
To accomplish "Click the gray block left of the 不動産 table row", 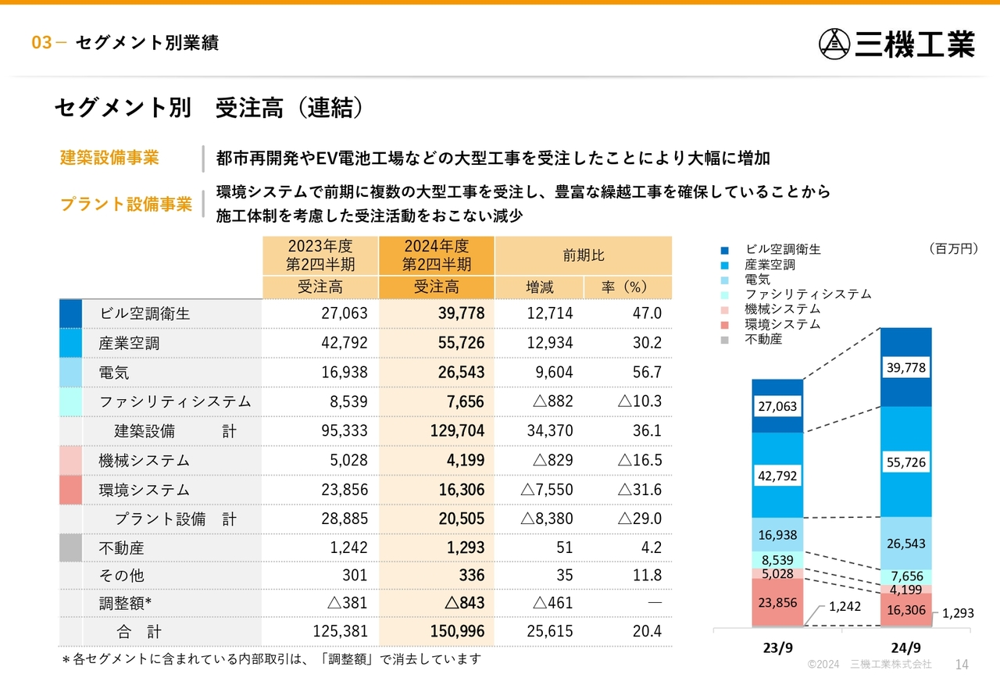I will (70, 548).
